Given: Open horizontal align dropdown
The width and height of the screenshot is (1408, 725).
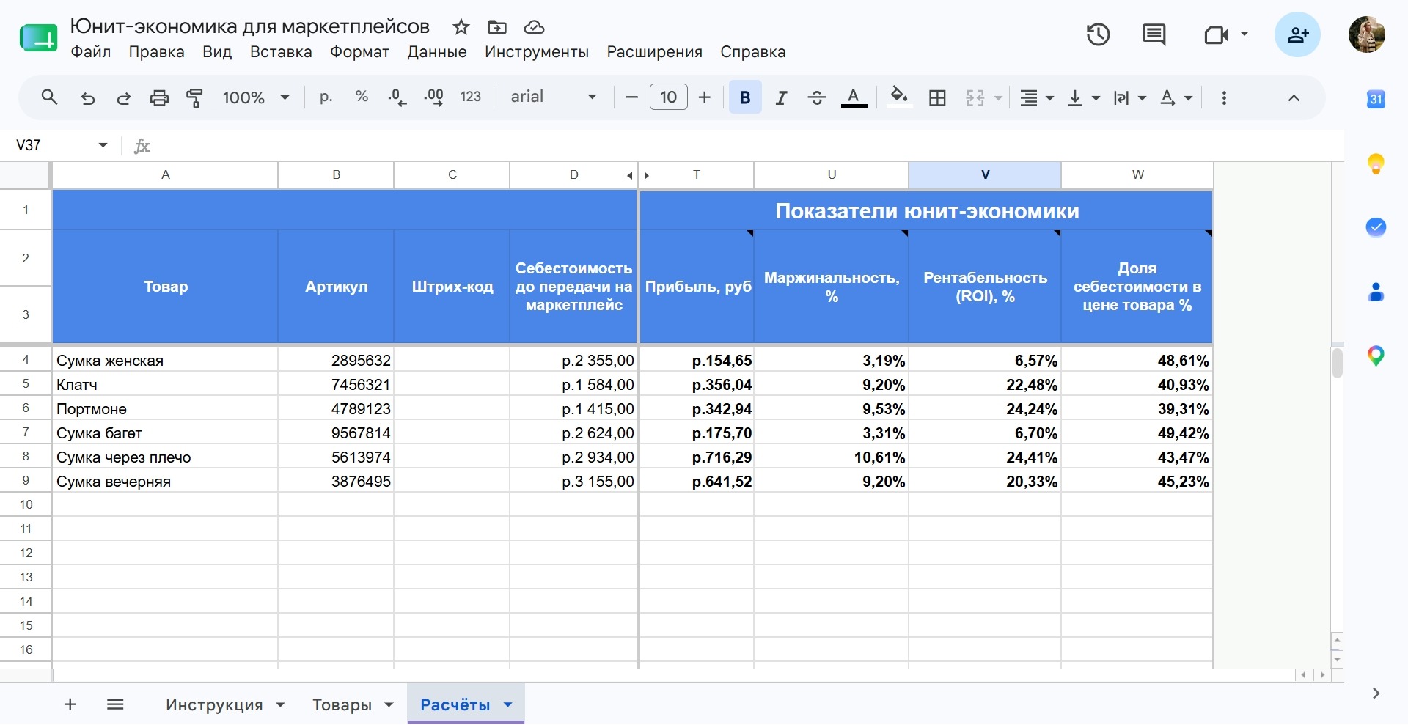Looking at the screenshot, I should click(x=1036, y=97).
